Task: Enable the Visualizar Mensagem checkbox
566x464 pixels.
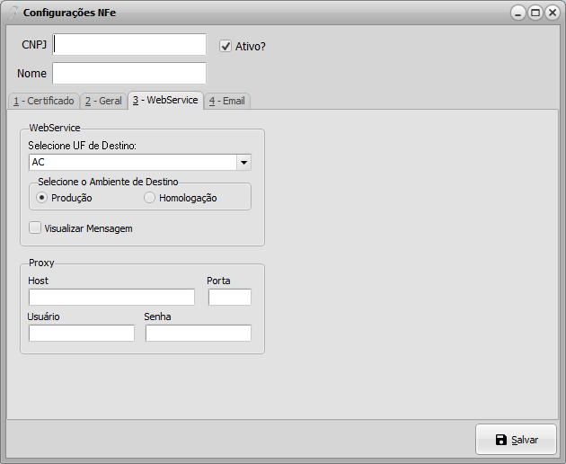Action: pos(35,228)
